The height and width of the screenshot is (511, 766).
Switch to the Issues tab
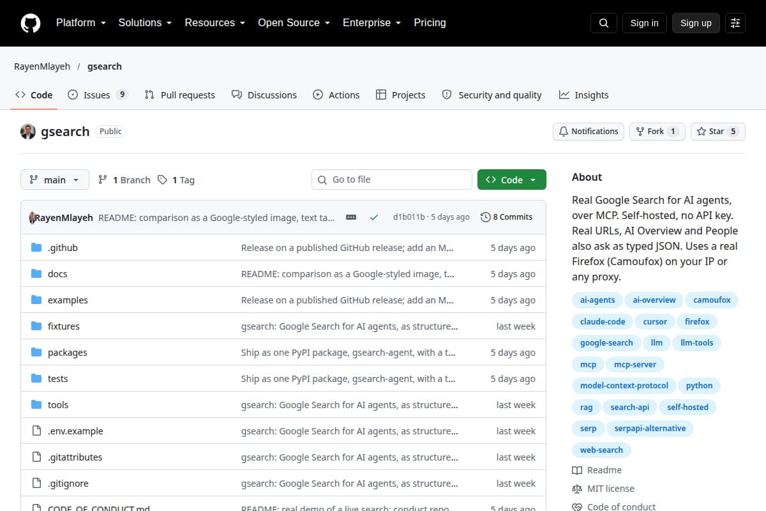point(98,95)
